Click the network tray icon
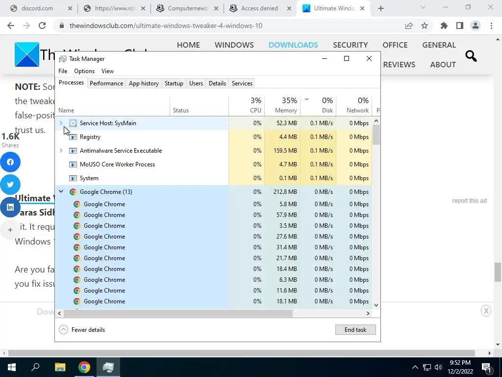Viewport: 502px width, 377px height. (427, 367)
